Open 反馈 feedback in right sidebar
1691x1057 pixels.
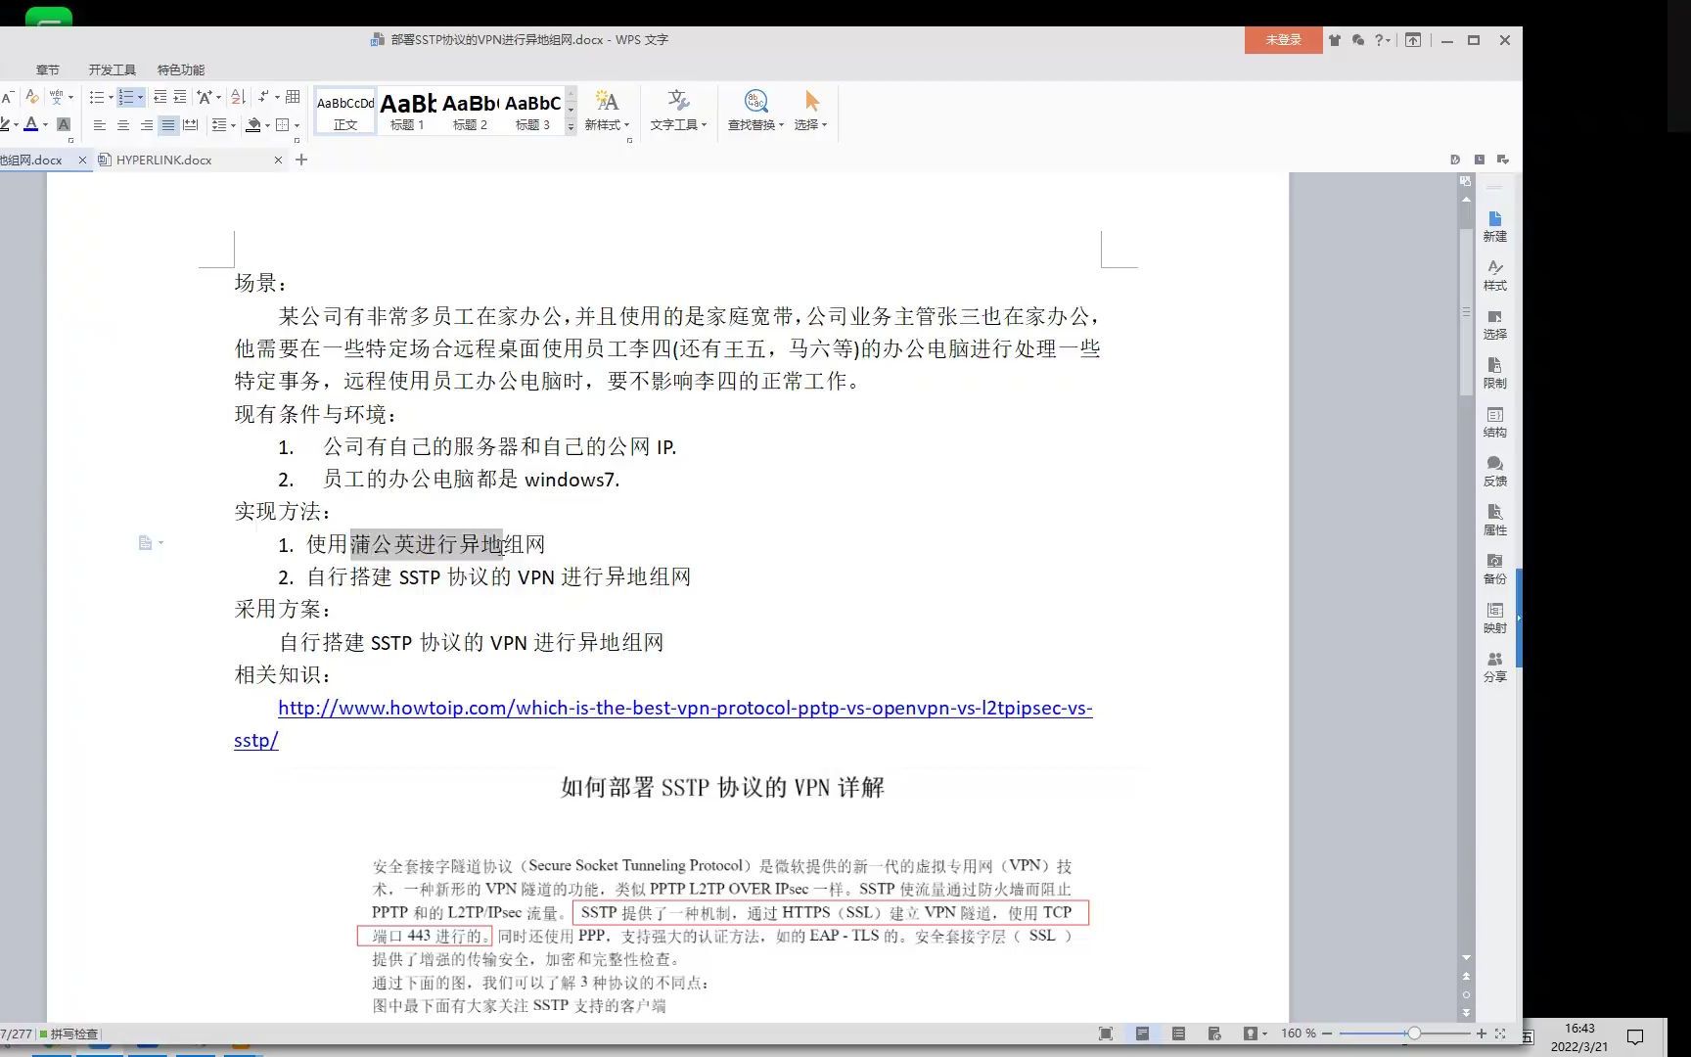[x=1494, y=471]
